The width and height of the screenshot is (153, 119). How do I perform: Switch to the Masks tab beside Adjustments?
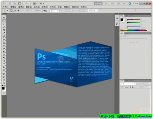(127, 33)
